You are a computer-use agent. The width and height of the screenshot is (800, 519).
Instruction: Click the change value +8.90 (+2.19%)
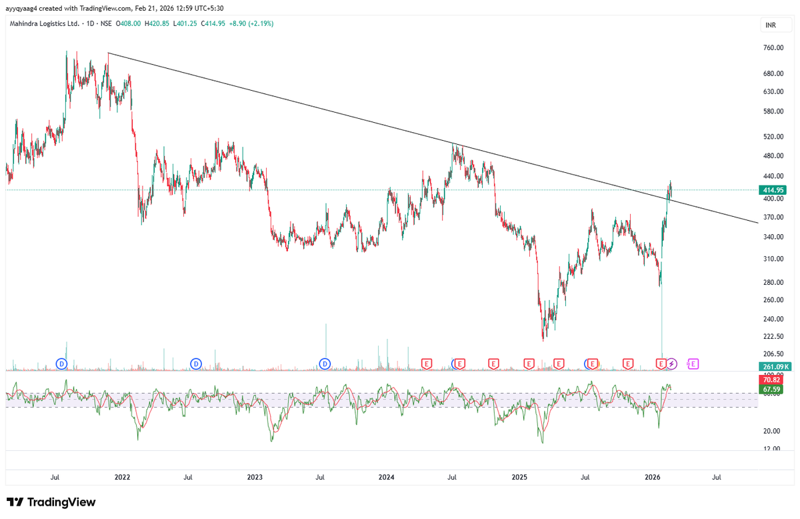click(251, 23)
